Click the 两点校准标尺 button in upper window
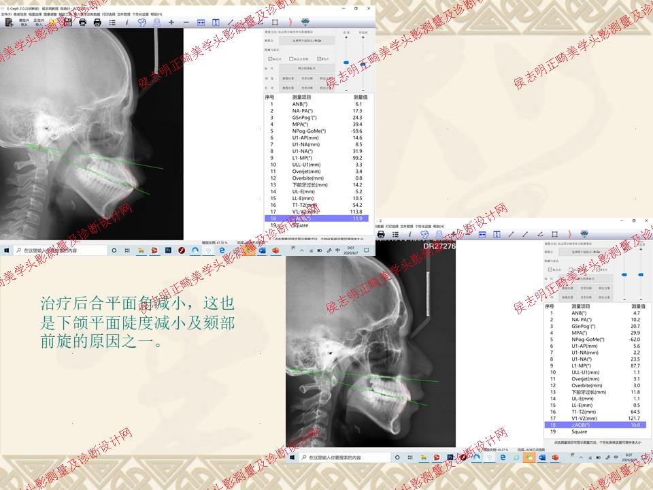 307,68
